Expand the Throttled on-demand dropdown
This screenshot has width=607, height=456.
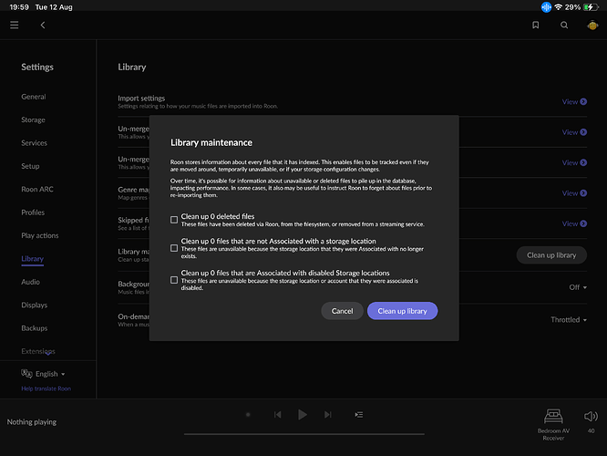[x=577, y=320]
